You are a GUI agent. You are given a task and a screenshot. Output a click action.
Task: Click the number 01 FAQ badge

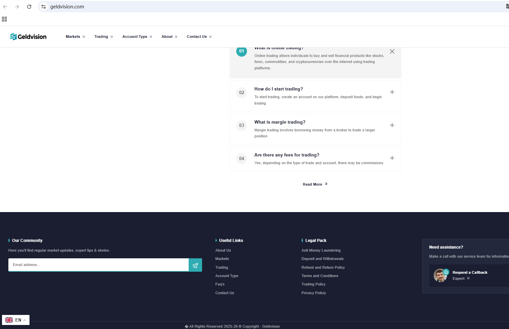click(x=242, y=51)
